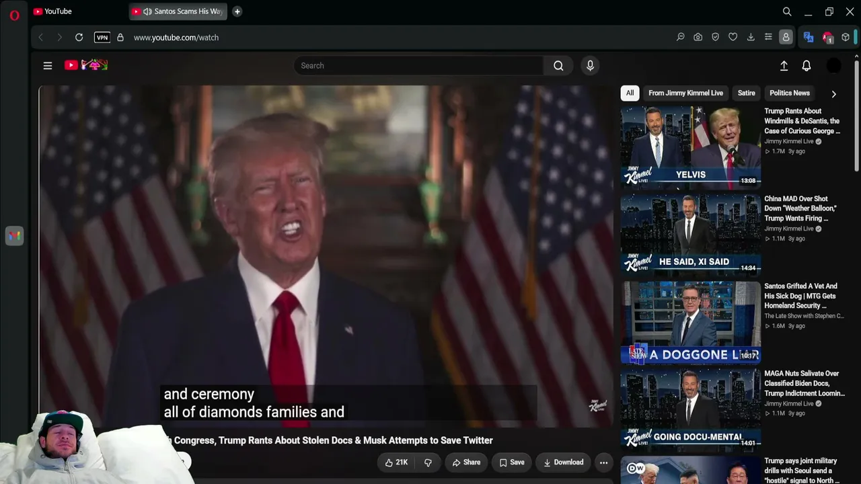Dislike the current video
The height and width of the screenshot is (484, 861).
[428, 462]
